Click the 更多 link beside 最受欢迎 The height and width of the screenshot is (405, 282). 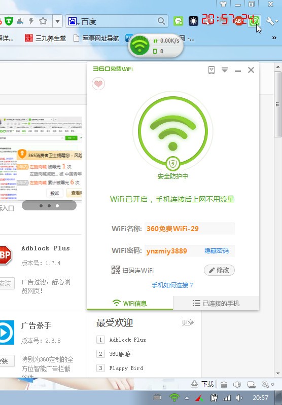tap(188, 322)
